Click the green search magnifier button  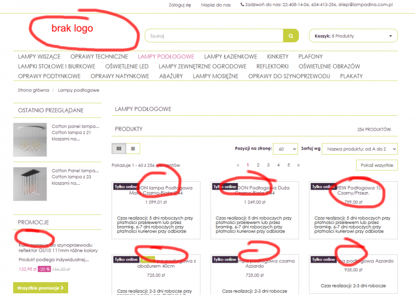pyautogui.click(x=290, y=36)
